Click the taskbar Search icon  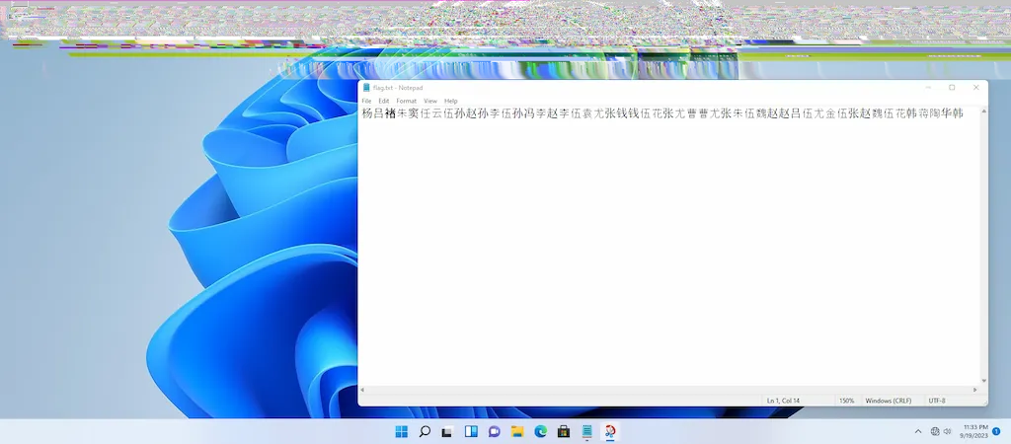coord(425,431)
